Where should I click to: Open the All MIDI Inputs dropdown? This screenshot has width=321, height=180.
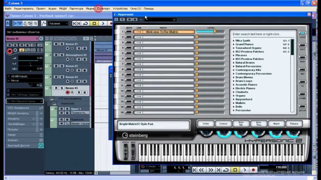click(x=25, y=76)
